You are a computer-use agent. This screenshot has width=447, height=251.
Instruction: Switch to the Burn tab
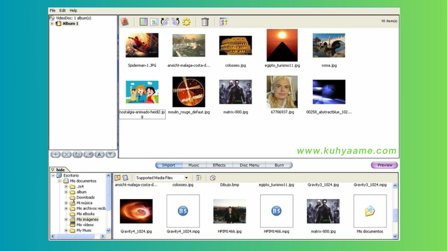[279, 165]
